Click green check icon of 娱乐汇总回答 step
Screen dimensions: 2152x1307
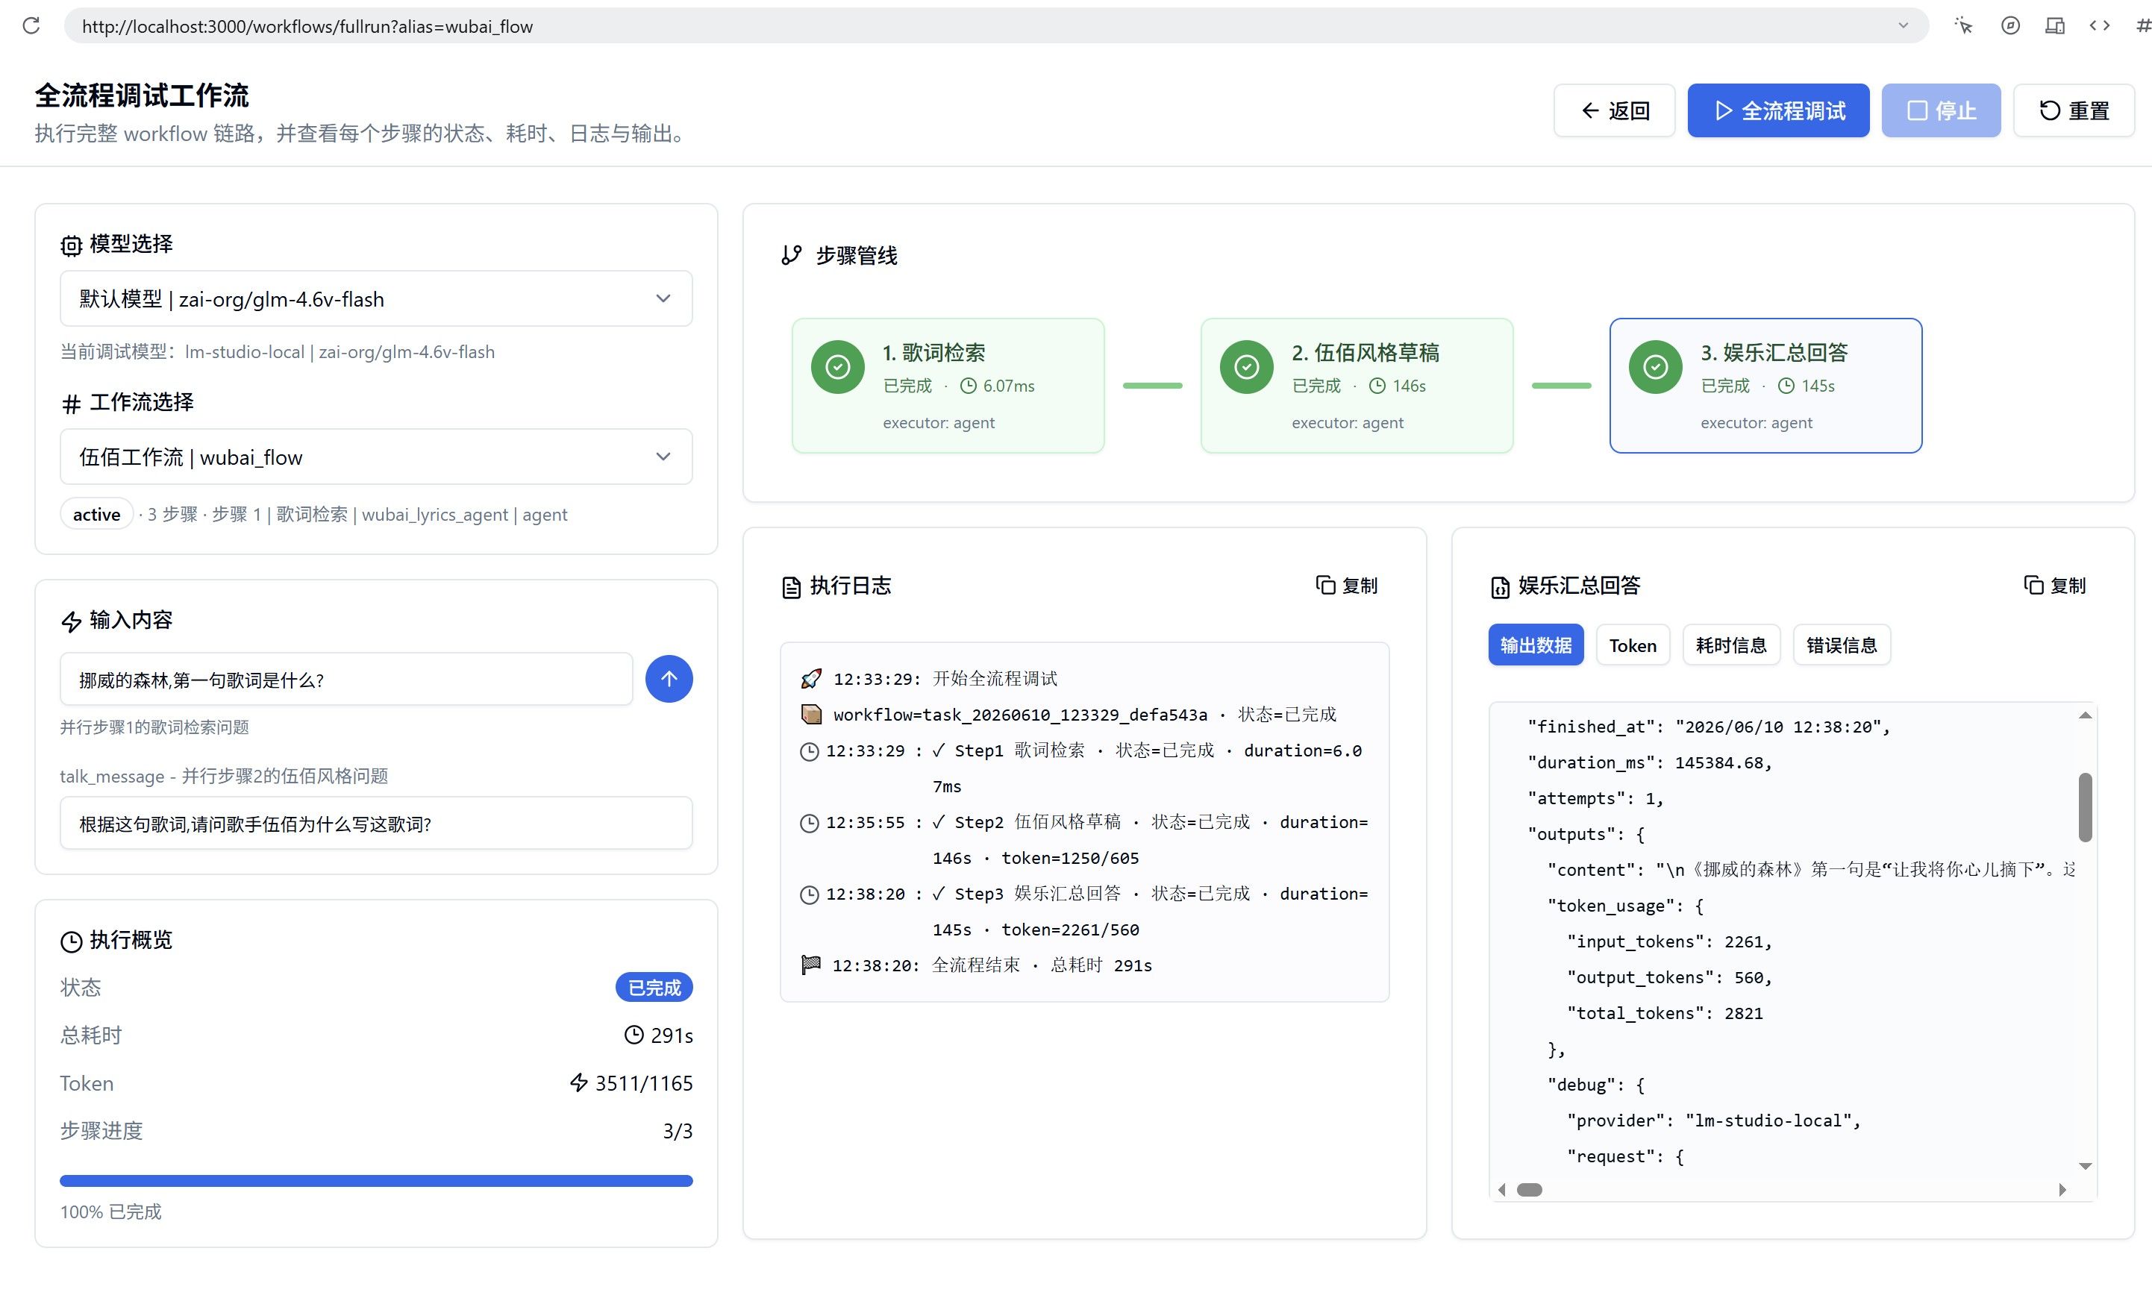click(1655, 367)
